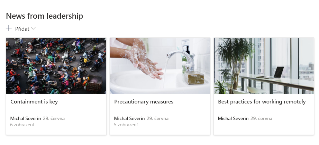Click the 29. června date on Best practices card

tap(261, 118)
